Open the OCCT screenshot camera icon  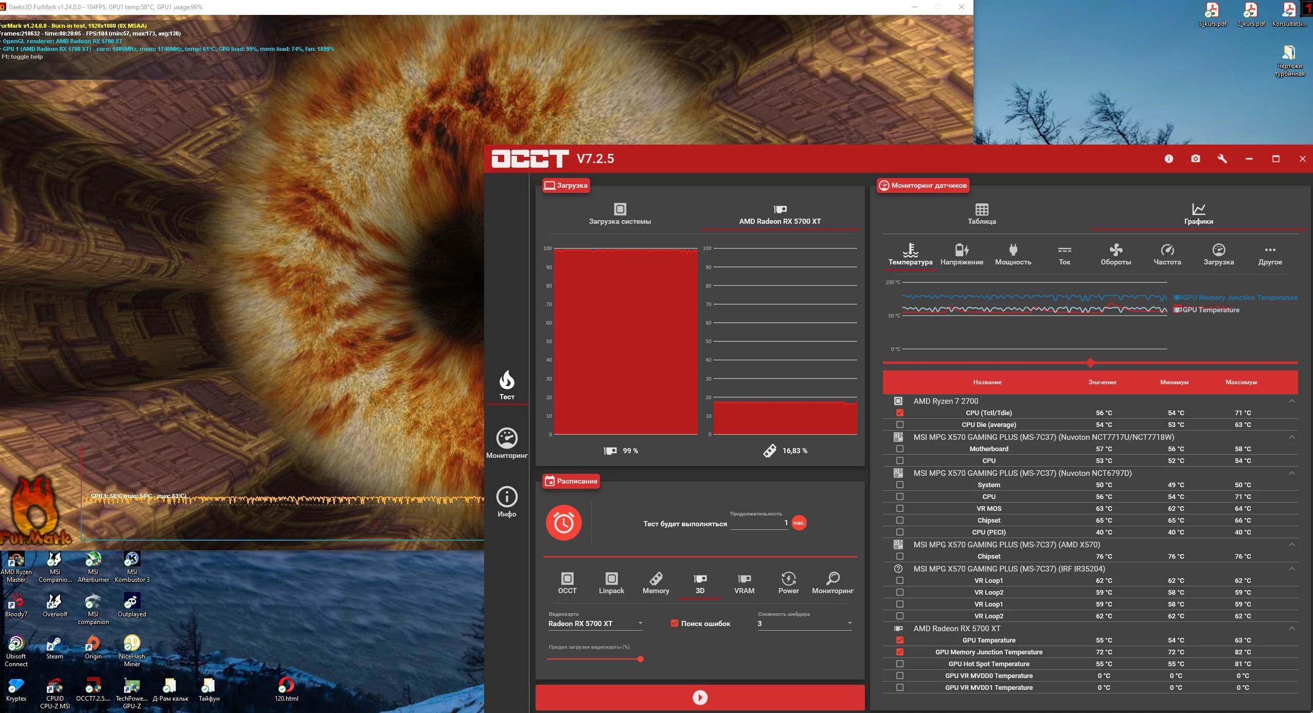tap(1195, 159)
